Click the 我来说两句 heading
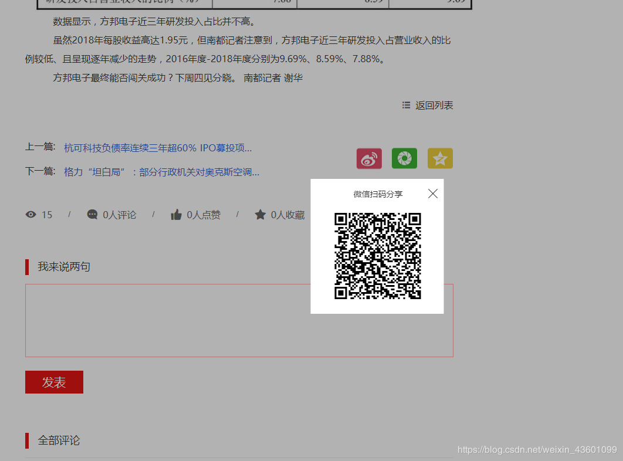Image resolution: width=623 pixels, height=461 pixels. (64, 267)
